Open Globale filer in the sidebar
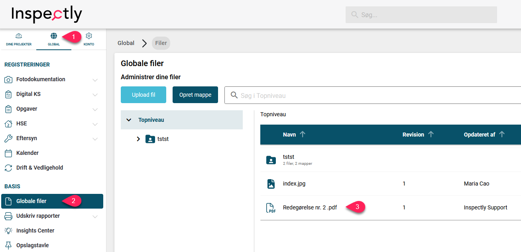The width and height of the screenshot is (521, 252). 31,201
